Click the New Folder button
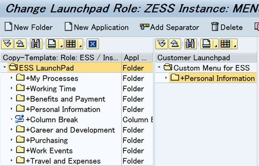Image resolution: width=259 pixels, height=166 pixels. 28,27
